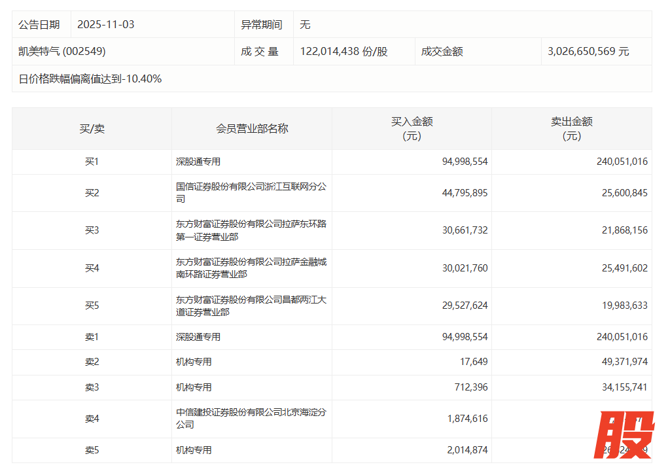The width and height of the screenshot is (668, 471).
Task: Open 东方财富证券 拉萨东环路第一证券营业部 entry
Action: [251, 230]
